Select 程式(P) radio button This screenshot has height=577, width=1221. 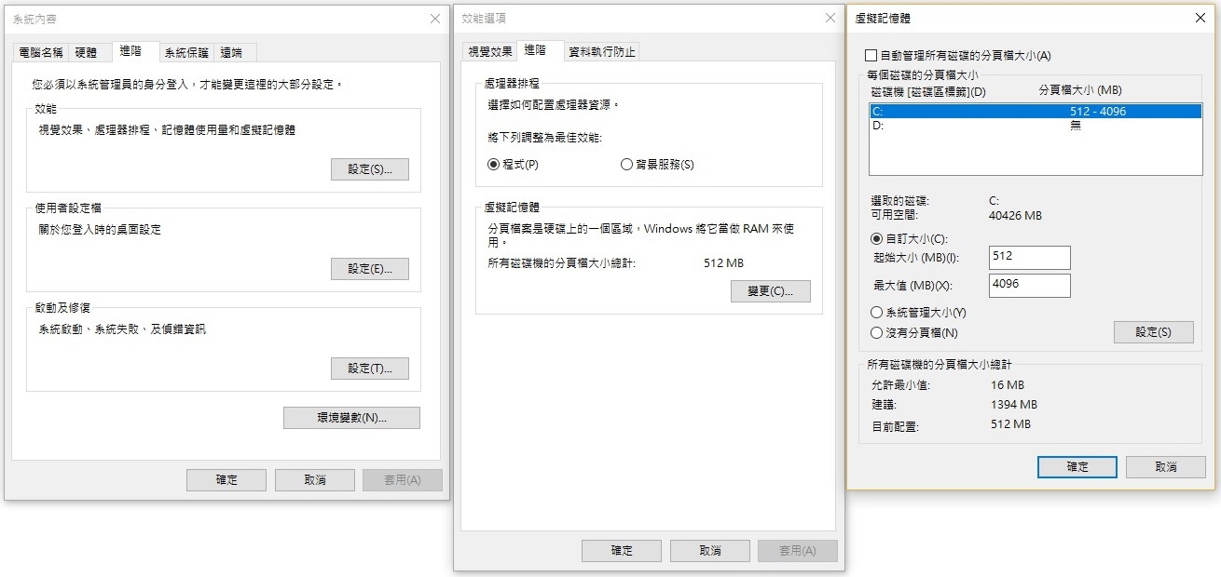tap(514, 165)
